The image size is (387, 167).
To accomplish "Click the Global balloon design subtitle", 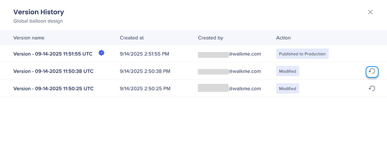I will tap(38, 21).
